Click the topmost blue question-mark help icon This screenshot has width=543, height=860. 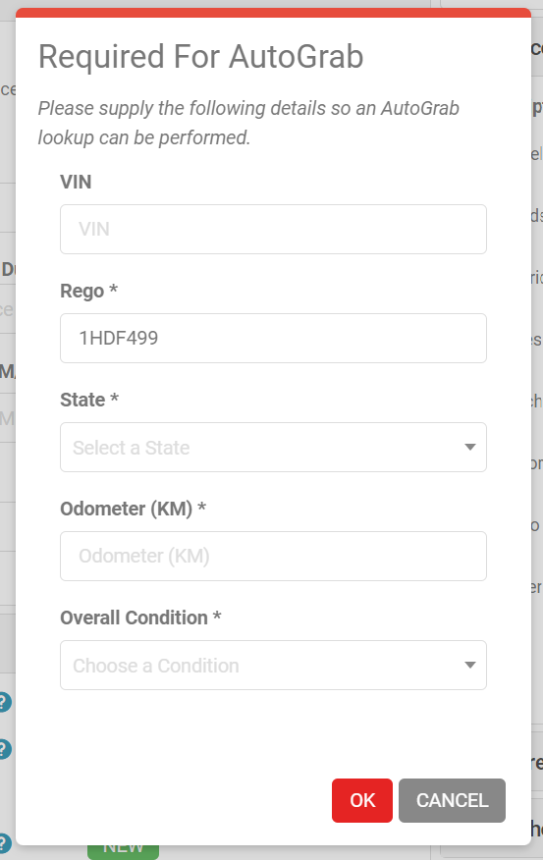click(x=4, y=702)
